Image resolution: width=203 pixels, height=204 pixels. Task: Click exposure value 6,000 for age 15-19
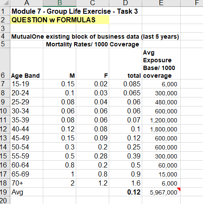pyautogui.click(x=161, y=84)
